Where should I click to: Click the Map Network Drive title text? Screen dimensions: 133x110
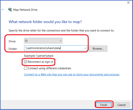tap(25, 10)
